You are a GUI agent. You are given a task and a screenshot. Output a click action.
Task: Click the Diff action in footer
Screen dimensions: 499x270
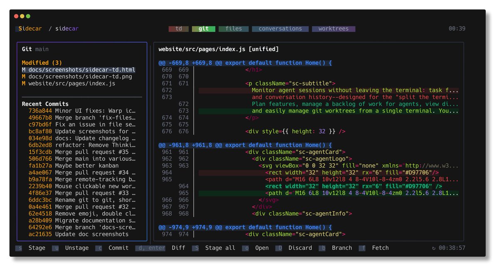coord(178,248)
